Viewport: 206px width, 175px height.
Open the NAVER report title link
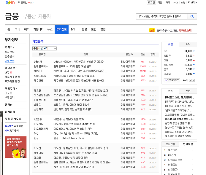80,71
